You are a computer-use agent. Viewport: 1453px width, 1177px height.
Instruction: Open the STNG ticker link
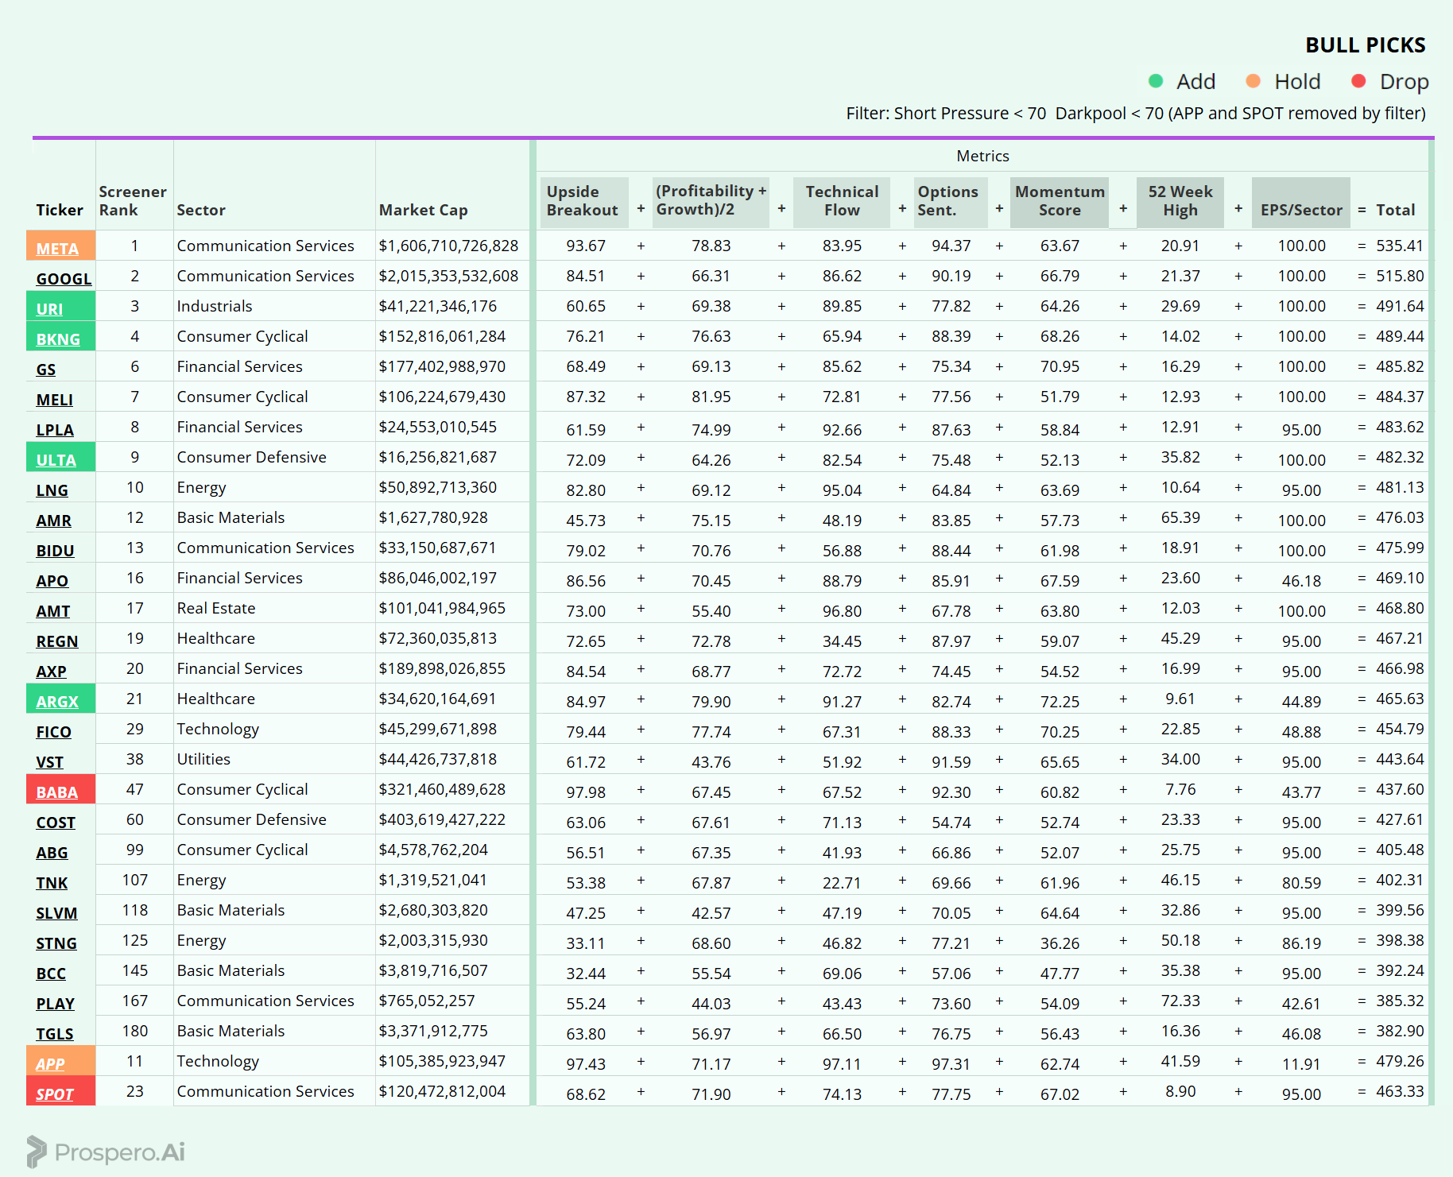56,943
